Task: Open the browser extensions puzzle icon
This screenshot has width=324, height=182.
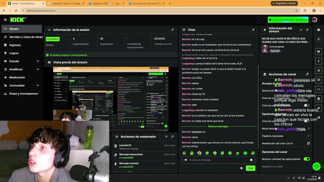Action: pyautogui.click(x=305, y=11)
